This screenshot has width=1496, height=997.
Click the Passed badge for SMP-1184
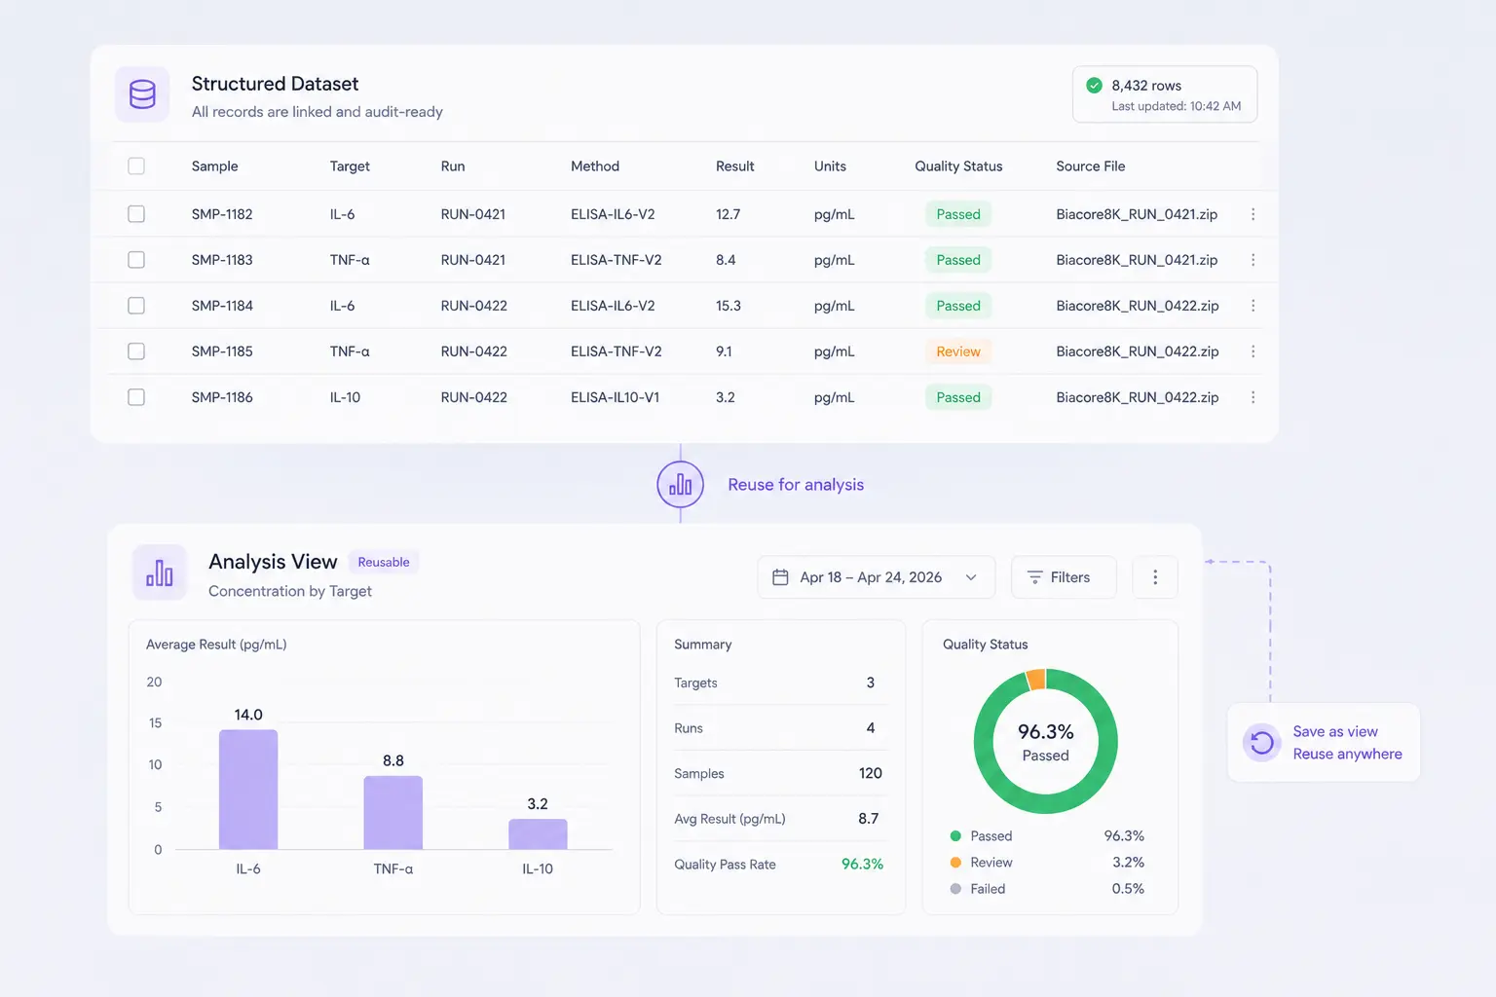click(x=958, y=306)
